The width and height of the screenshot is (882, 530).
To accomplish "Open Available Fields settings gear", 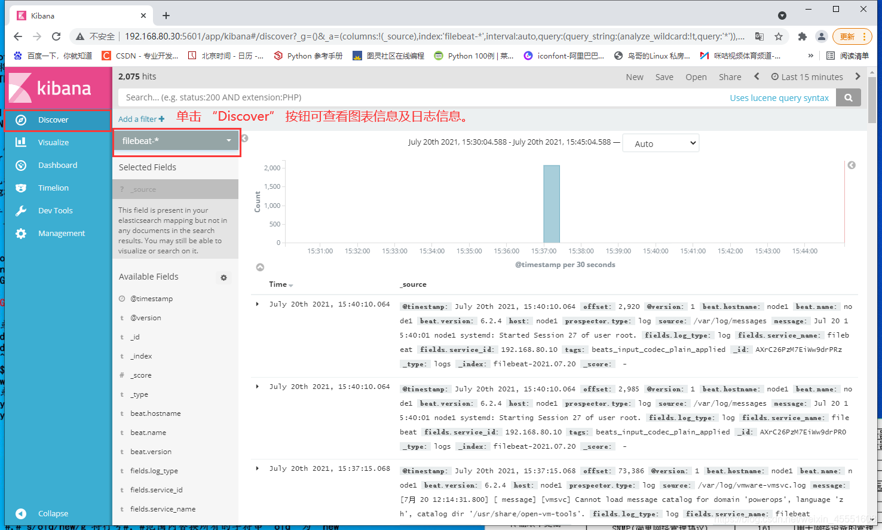I will 224,278.
